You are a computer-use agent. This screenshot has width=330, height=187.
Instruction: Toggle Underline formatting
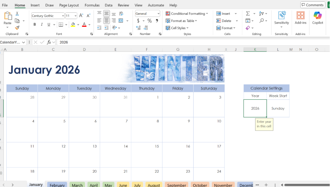pos(49,24)
